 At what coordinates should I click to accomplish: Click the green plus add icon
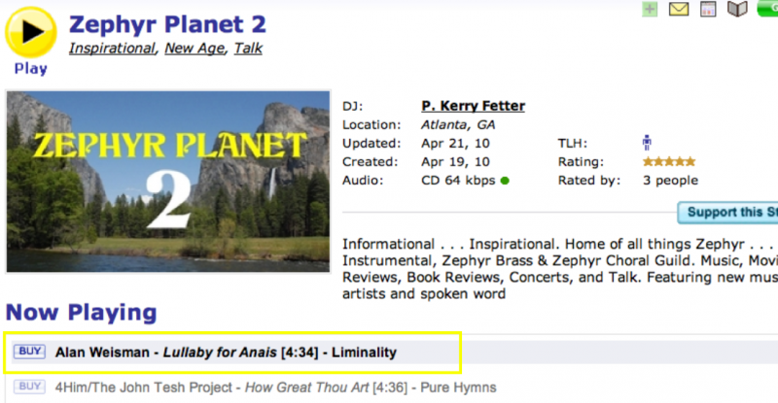click(651, 10)
